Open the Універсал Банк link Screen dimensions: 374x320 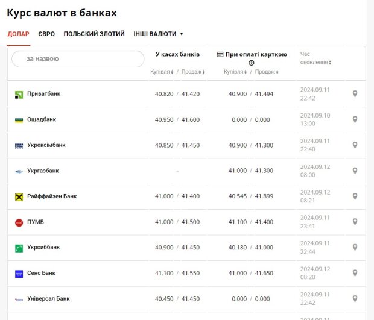(x=48, y=299)
